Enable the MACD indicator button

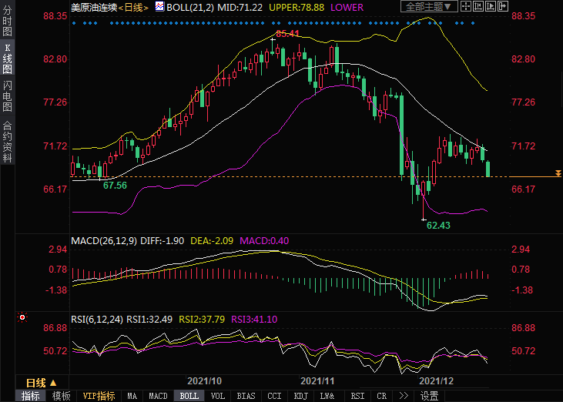(158, 396)
